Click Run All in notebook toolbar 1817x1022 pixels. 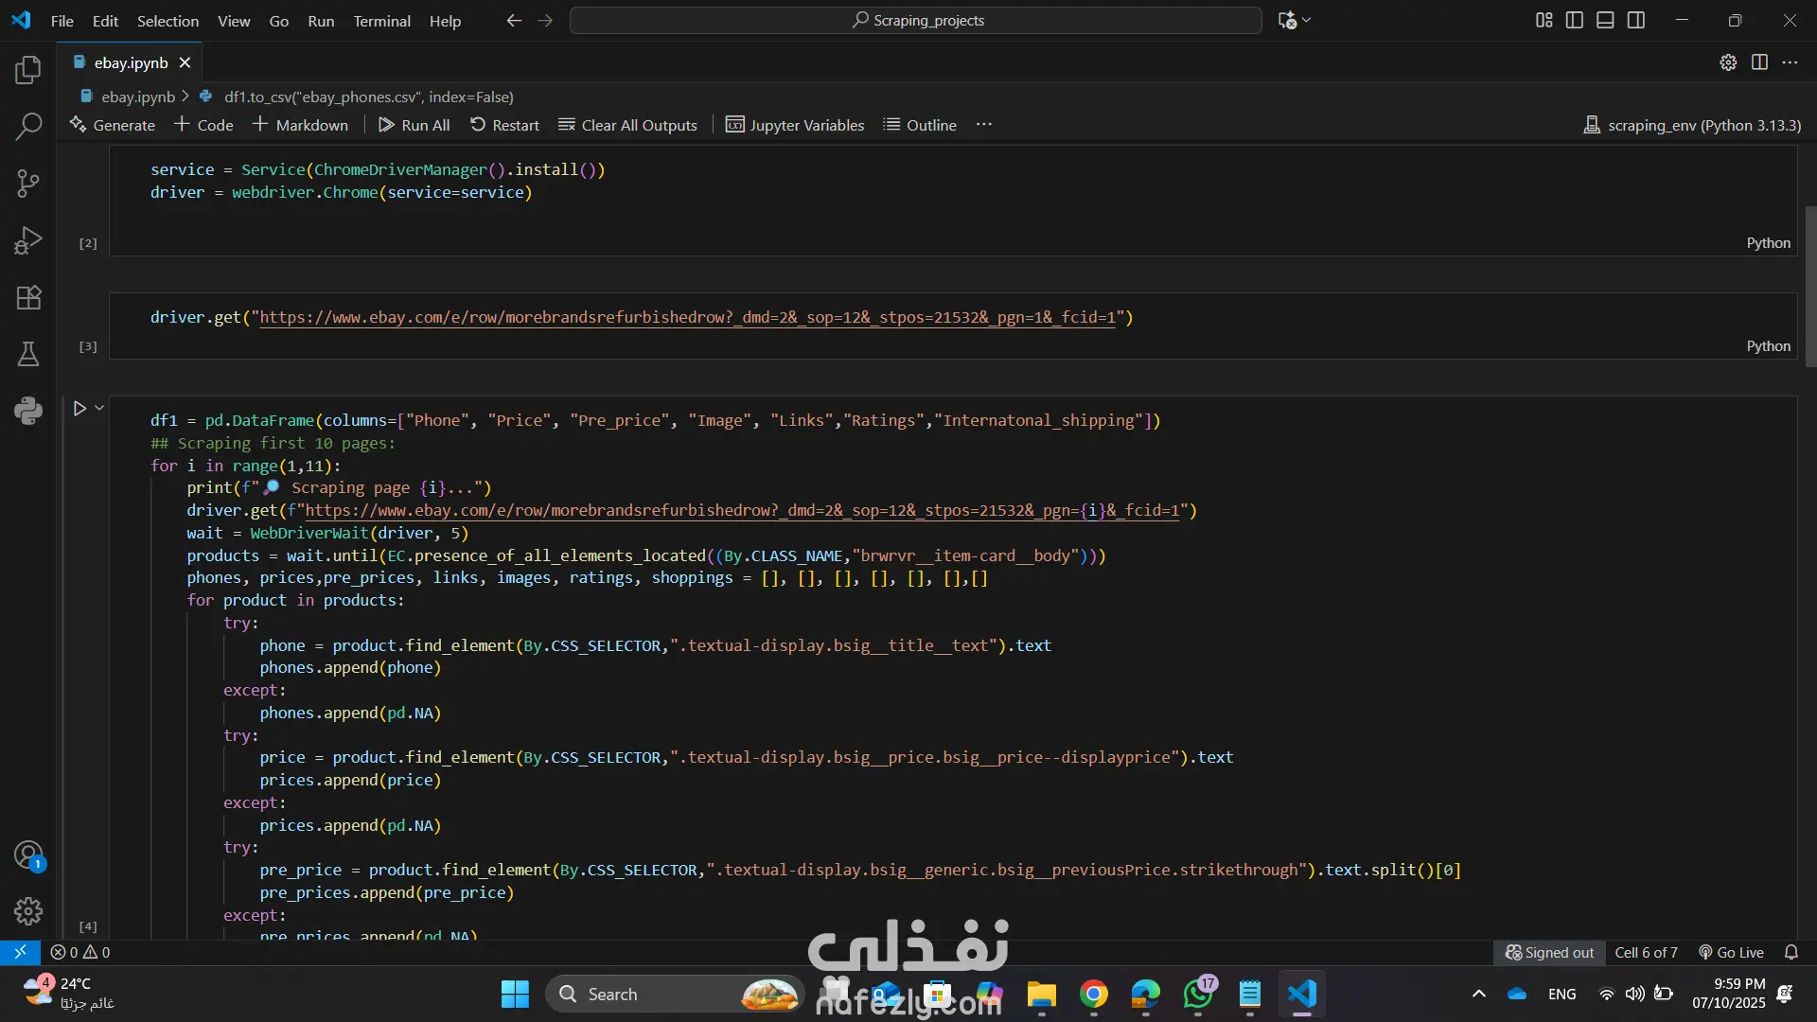pos(414,125)
